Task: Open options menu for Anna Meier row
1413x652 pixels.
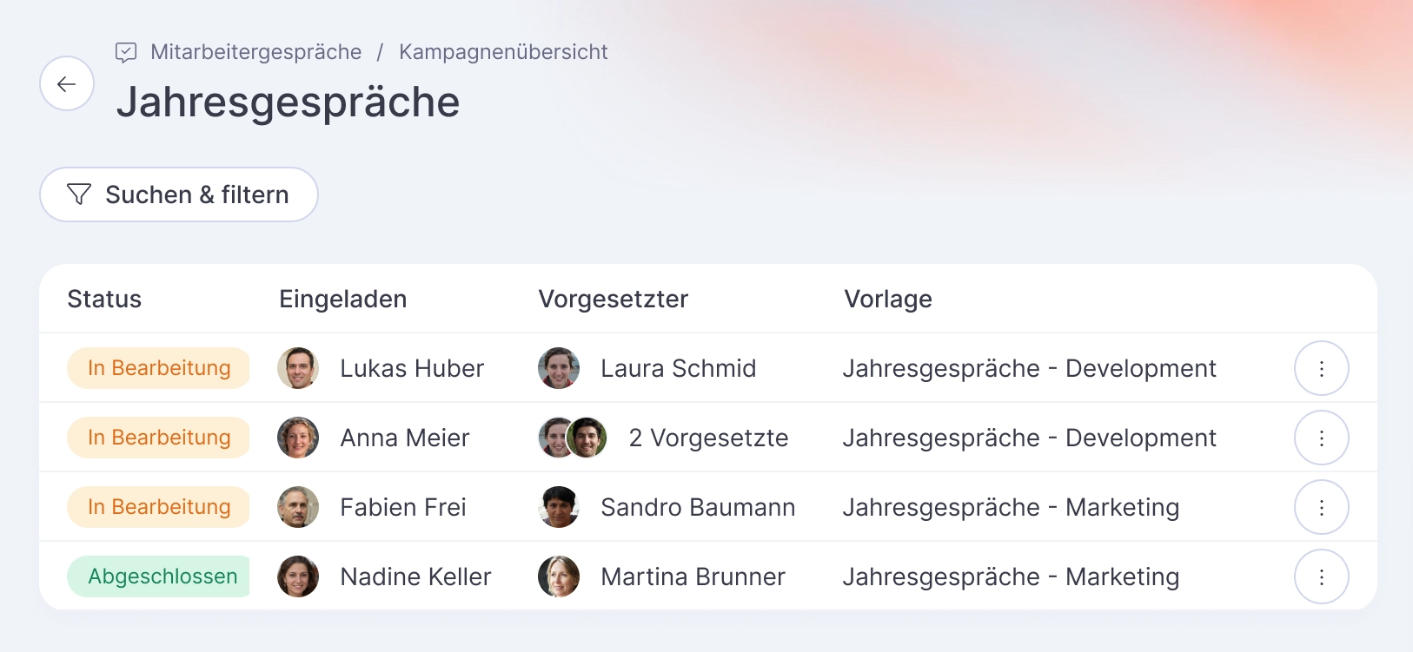Action: pyautogui.click(x=1321, y=438)
